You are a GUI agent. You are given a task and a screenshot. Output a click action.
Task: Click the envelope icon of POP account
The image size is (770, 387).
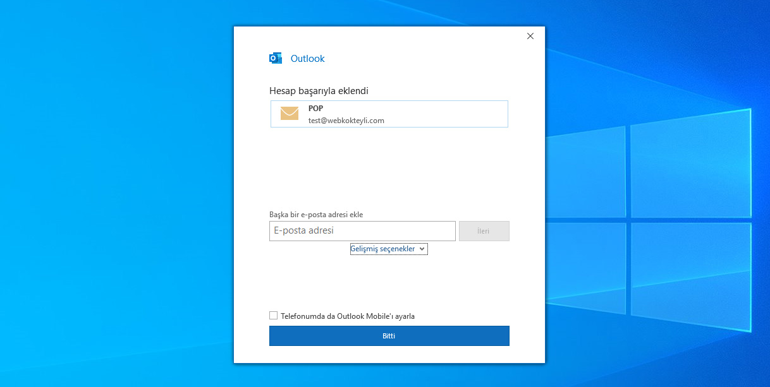click(x=290, y=114)
